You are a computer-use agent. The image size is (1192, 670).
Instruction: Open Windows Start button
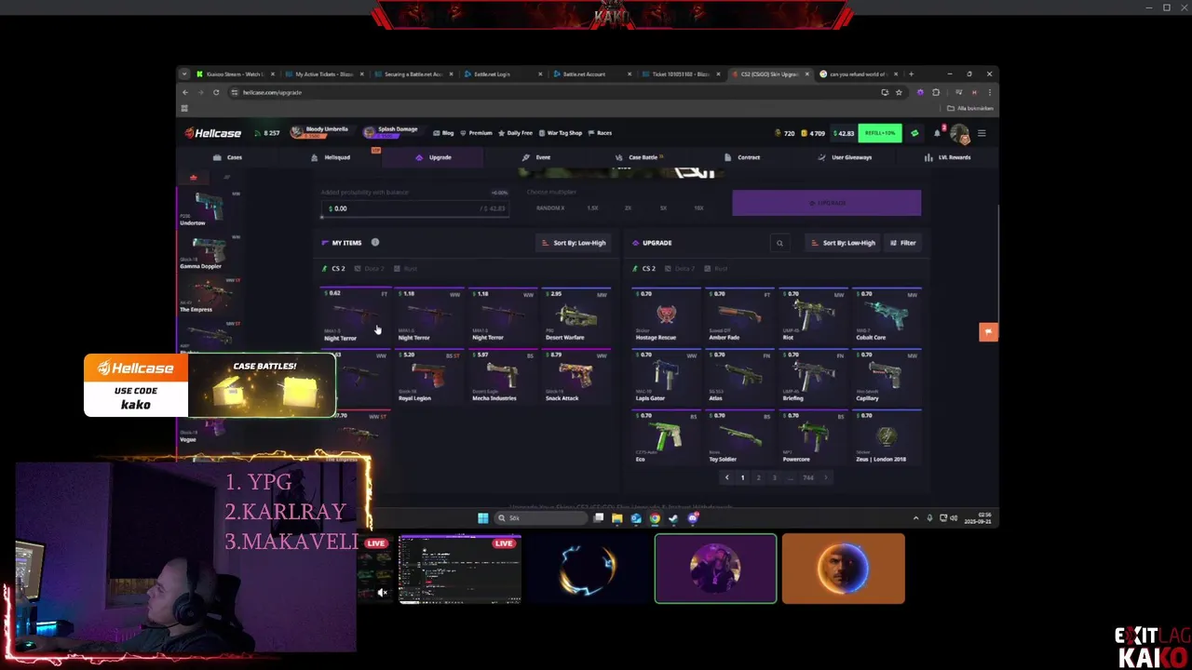point(482,518)
